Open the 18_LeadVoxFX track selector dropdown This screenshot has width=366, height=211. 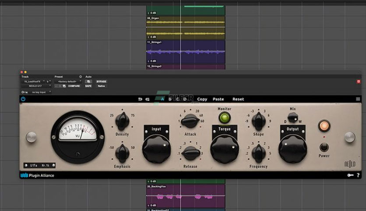(33, 82)
